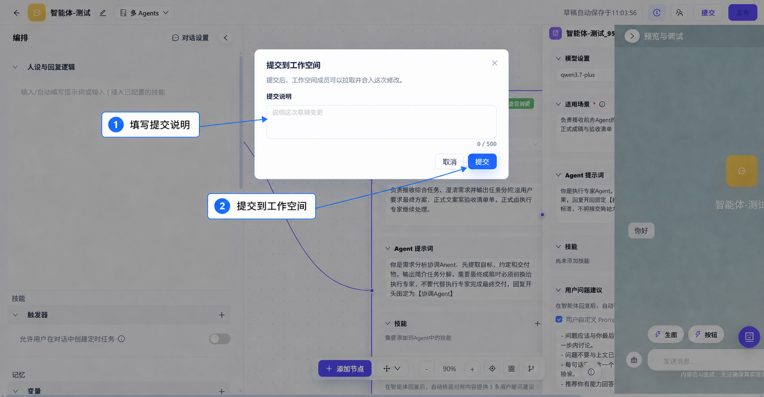Confirm with the blue 提交 dialog button
The height and width of the screenshot is (397, 764).
tap(482, 162)
